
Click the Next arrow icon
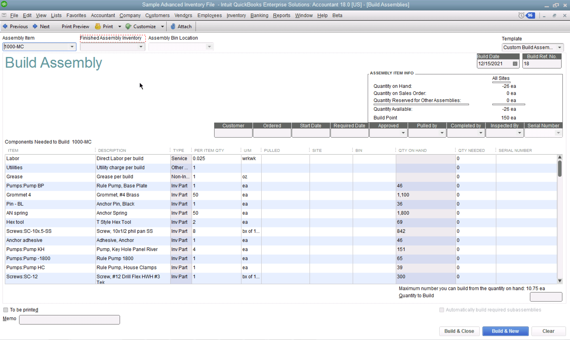coord(35,26)
